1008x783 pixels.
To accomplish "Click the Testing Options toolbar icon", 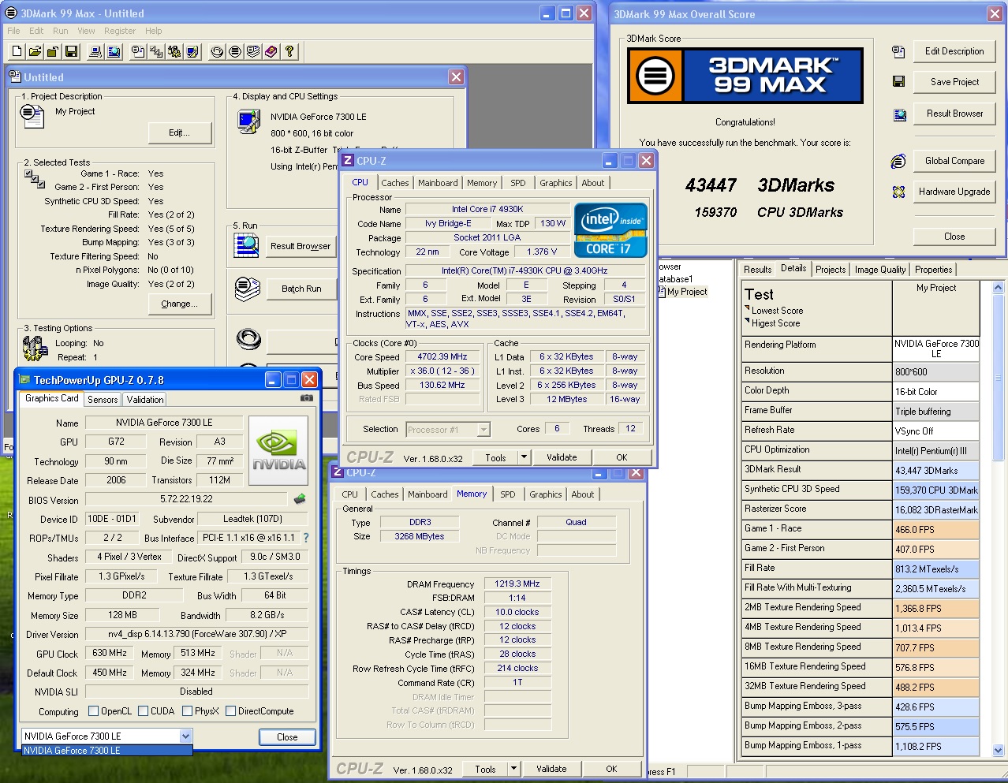I will [x=174, y=51].
